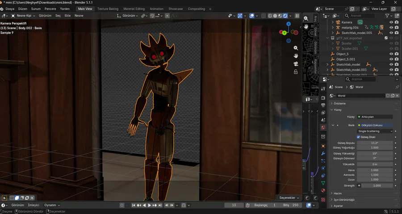Open the World properties tab (red globe)
Image resolution: width=402 pixels, height=214 pixels.
323,127
